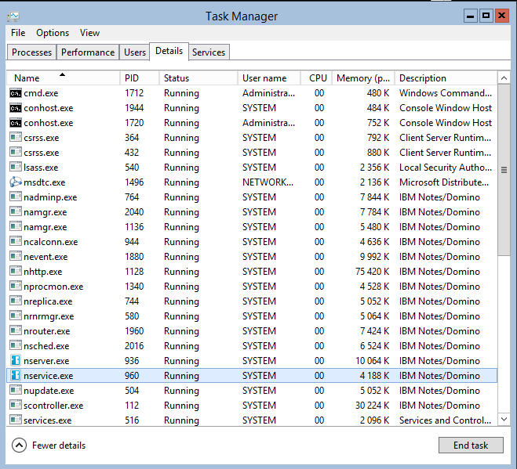Click the Windows Command... description
The width and height of the screenshot is (517, 469).
[x=446, y=93]
